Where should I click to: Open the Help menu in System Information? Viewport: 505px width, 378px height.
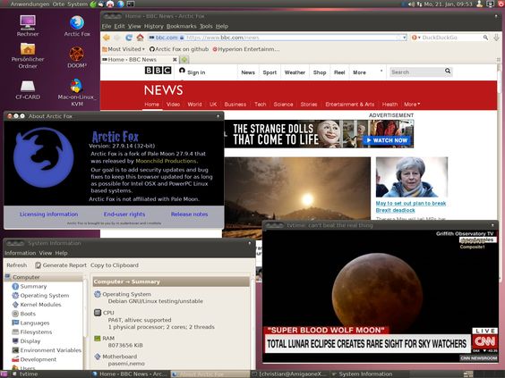click(61, 253)
